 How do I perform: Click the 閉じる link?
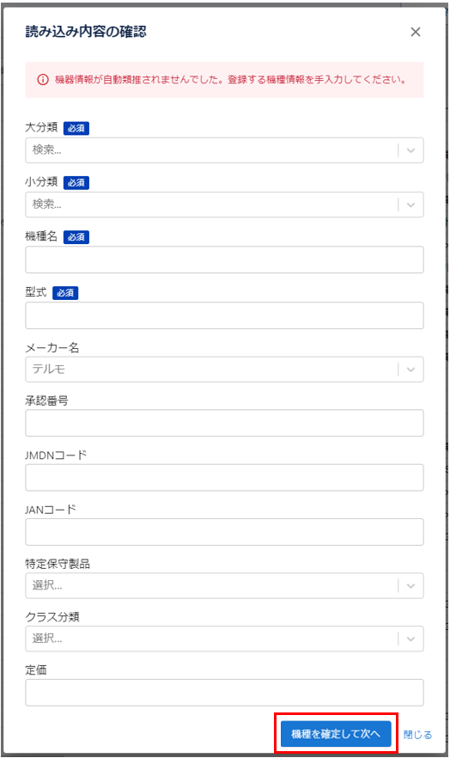point(417,735)
